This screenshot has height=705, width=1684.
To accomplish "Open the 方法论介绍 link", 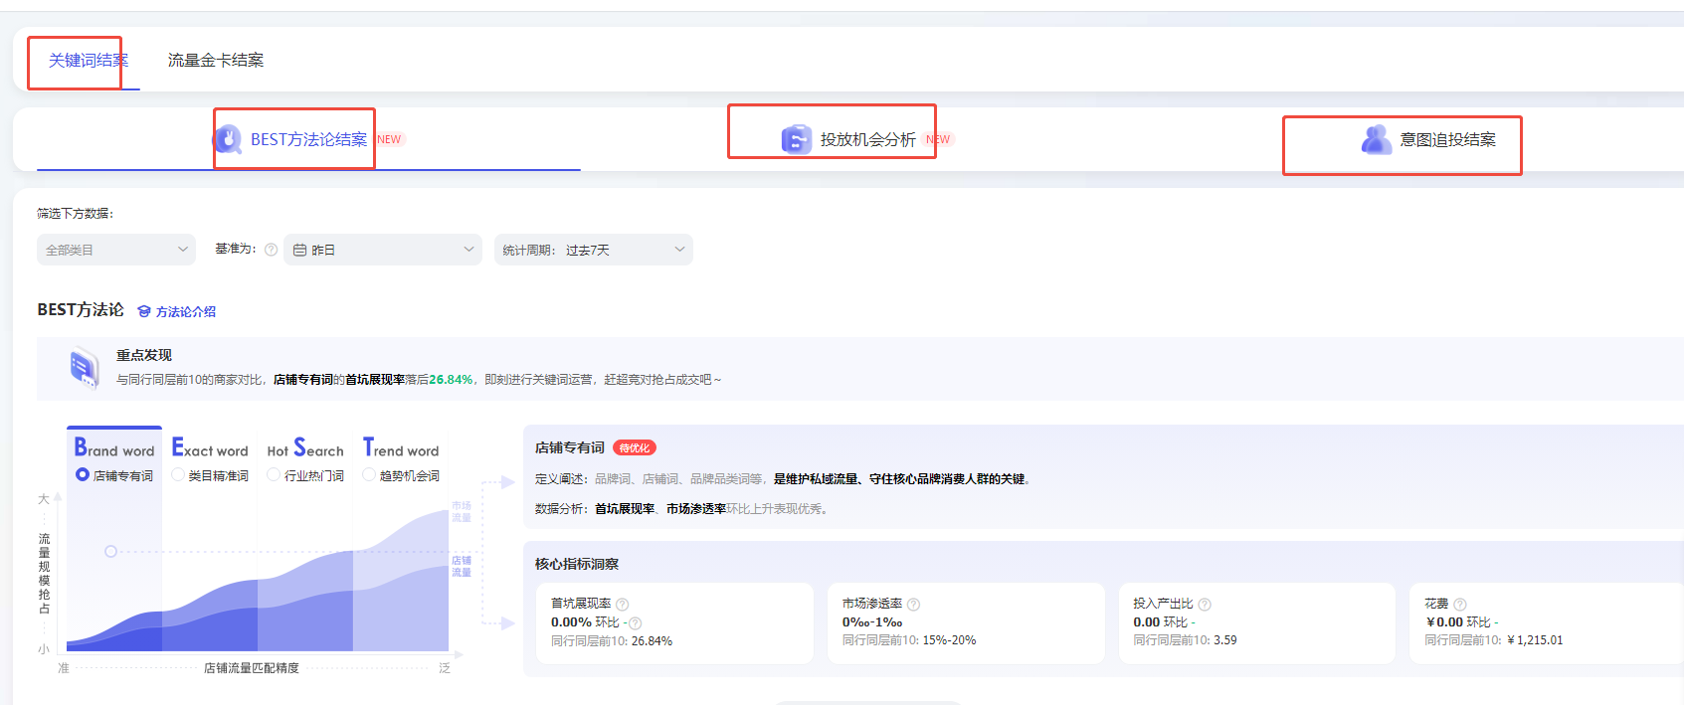I will click(177, 312).
